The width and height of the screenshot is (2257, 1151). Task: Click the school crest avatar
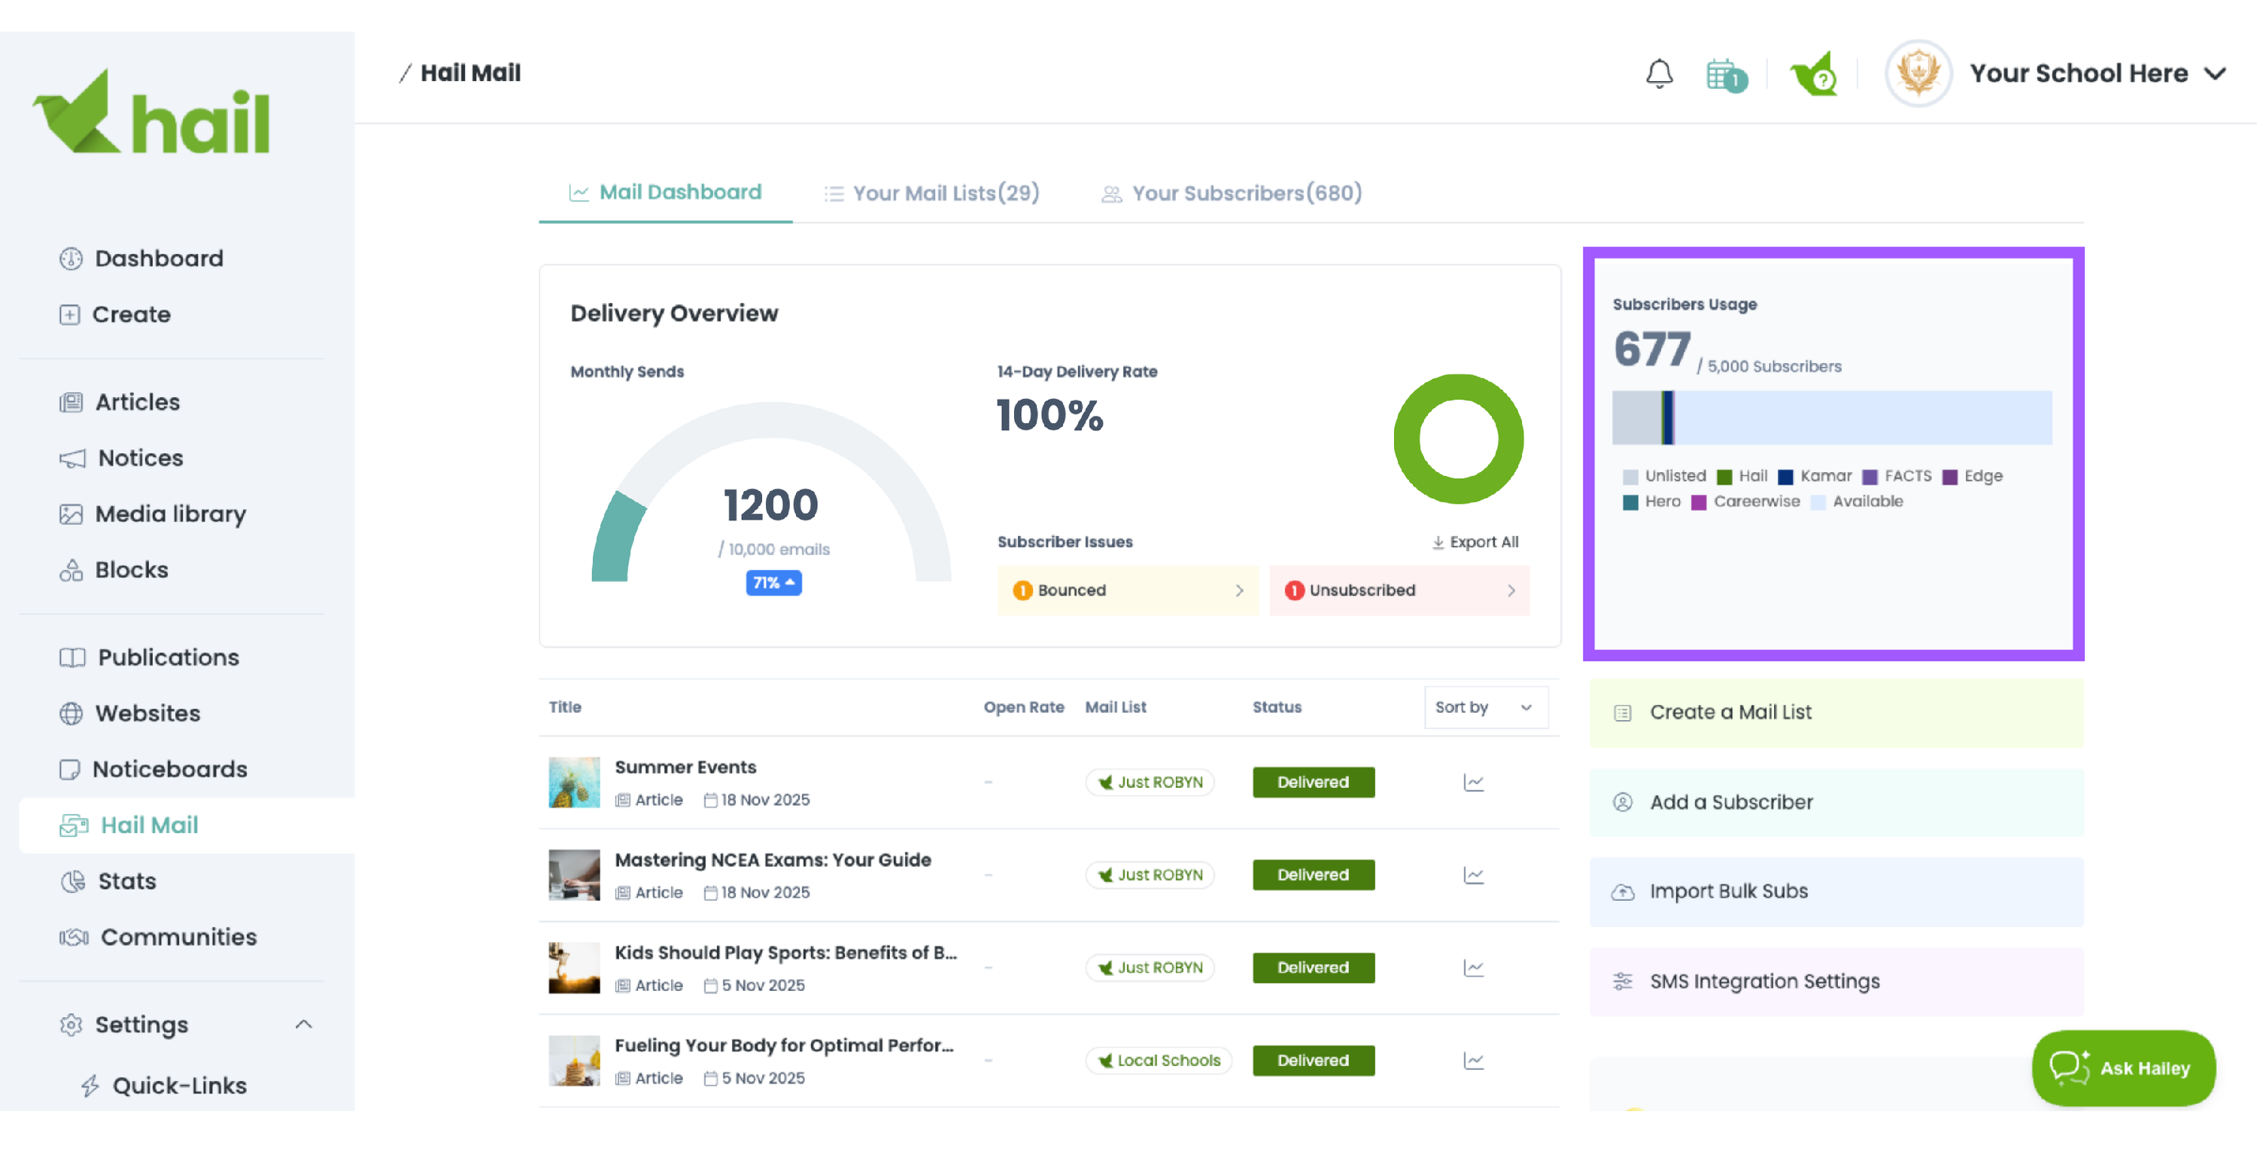[1918, 74]
